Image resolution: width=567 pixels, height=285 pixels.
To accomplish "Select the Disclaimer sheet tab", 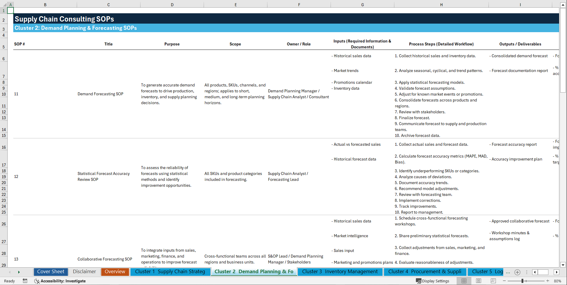I will point(84,272).
